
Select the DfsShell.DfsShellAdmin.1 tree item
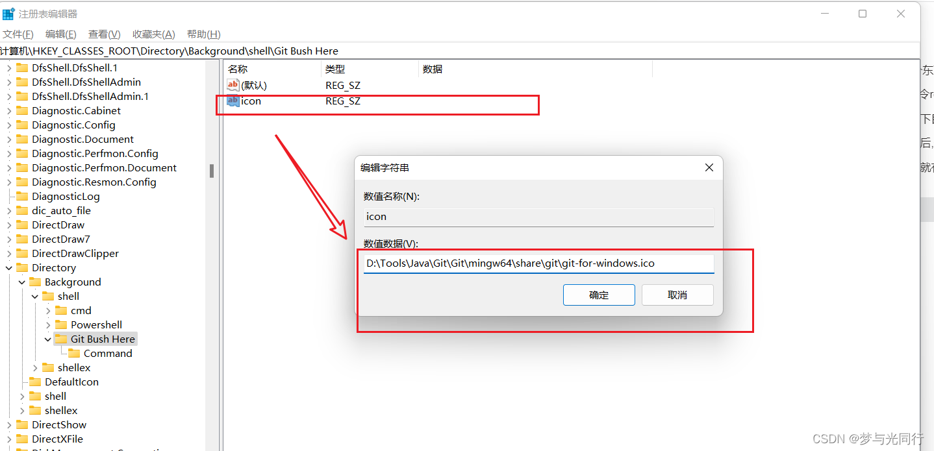(x=90, y=96)
